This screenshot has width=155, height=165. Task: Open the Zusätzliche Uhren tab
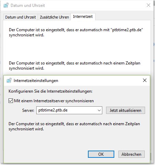(x=54, y=17)
